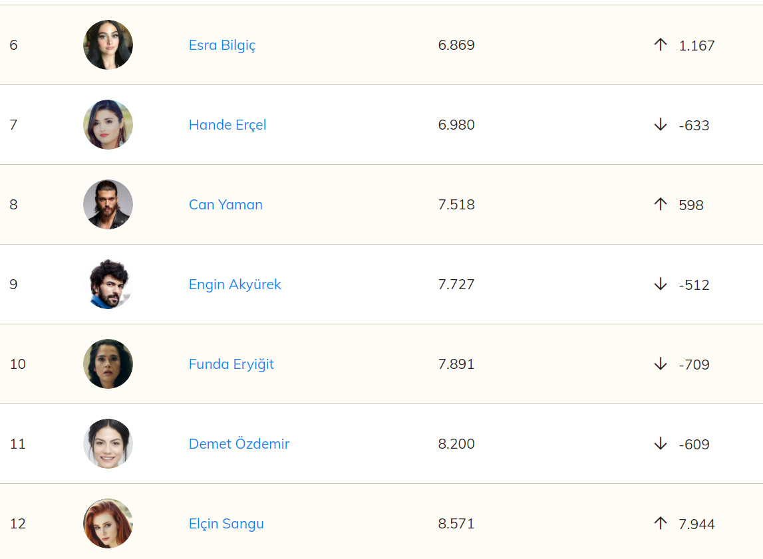
Task: Click the Elçin Sangu name link
Action: pyautogui.click(x=226, y=524)
